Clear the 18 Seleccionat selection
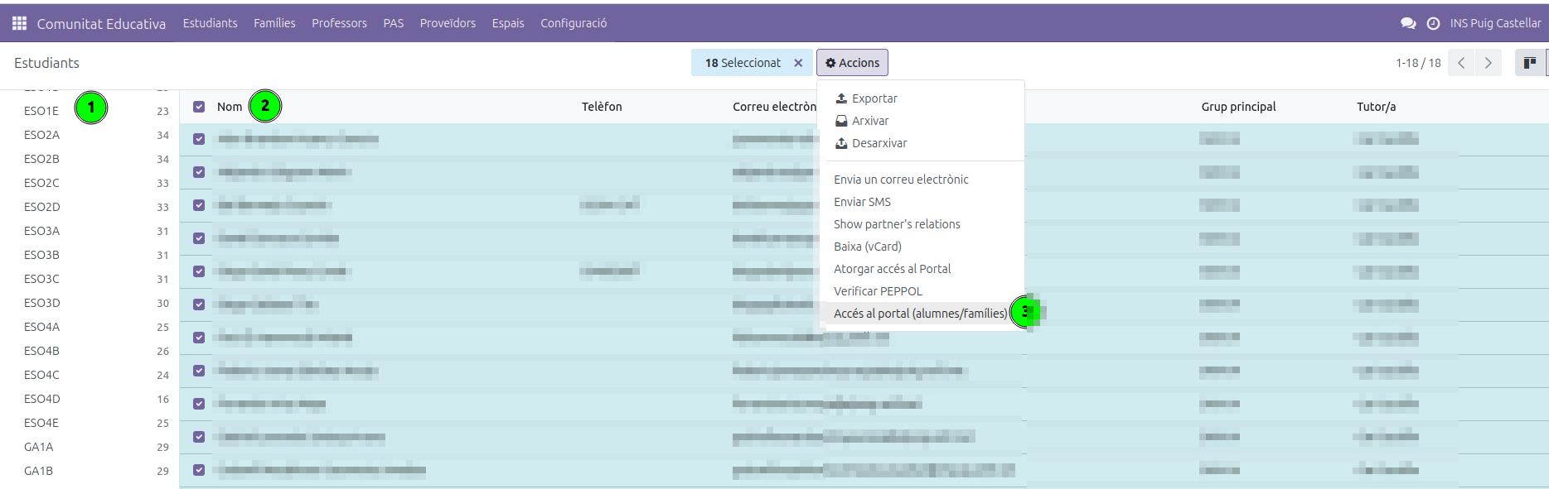 point(798,63)
